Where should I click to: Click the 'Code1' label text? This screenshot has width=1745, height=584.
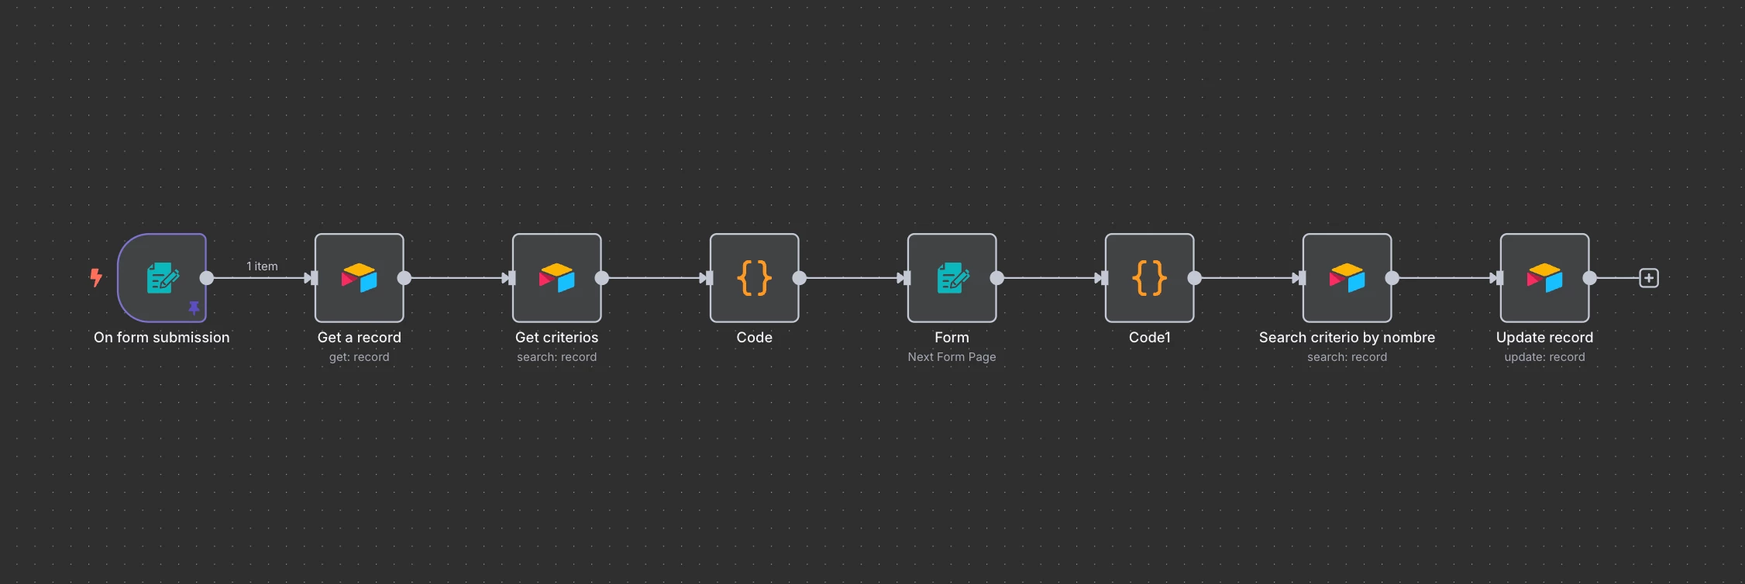[1150, 338]
